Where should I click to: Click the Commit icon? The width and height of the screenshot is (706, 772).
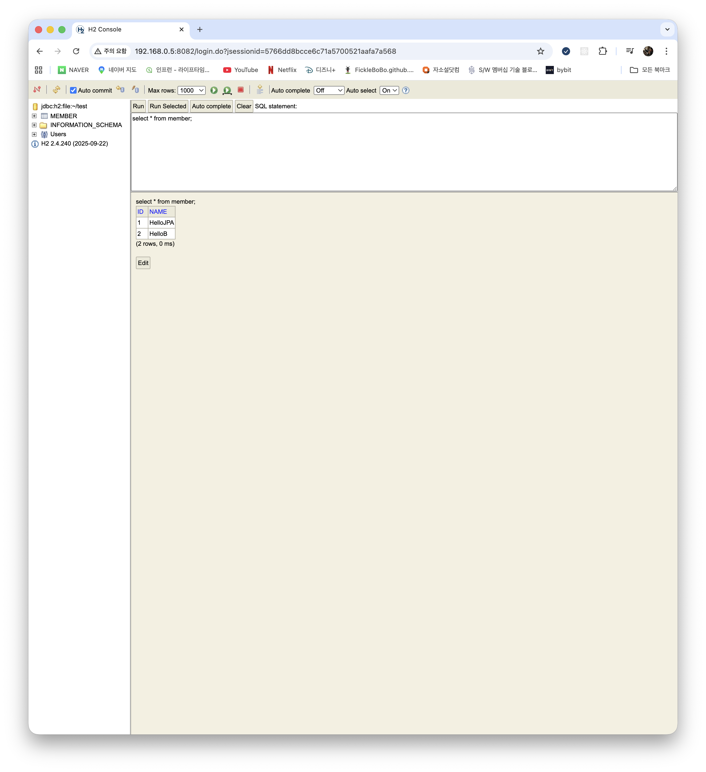click(135, 90)
